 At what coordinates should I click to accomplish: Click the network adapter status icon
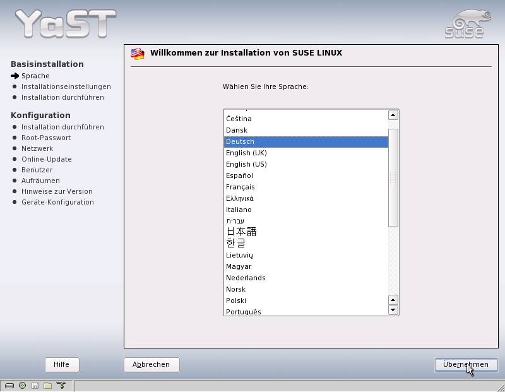click(61, 385)
